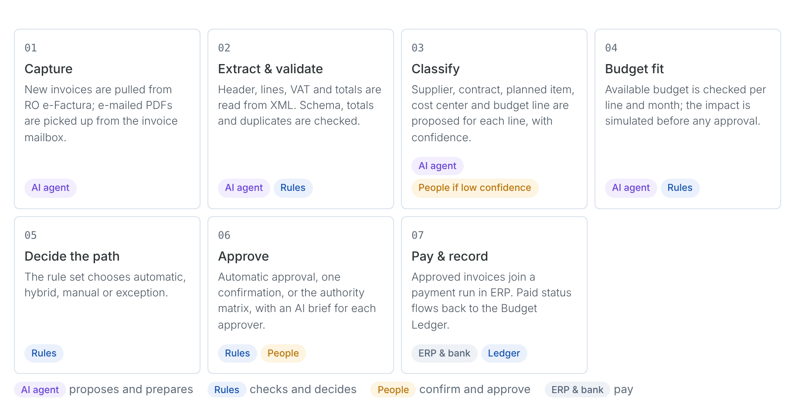The image size is (795, 414).
Task: Click the description starting 'Header, lines, VAT'
Action: (299, 105)
